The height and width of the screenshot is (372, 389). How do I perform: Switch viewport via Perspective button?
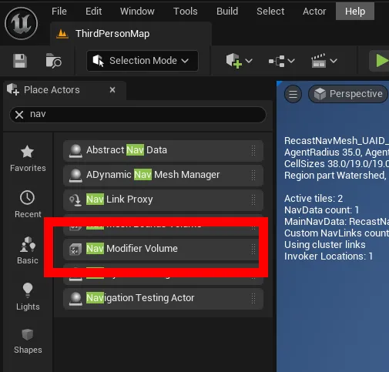point(349,94)
